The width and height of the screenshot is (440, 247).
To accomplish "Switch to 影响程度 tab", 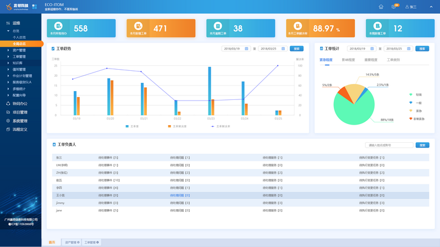I will [x=348, y=60].
